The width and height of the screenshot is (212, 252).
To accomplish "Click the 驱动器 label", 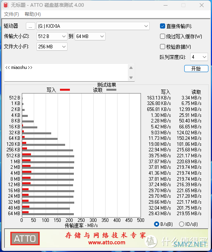I will click(x=11, y=26).
